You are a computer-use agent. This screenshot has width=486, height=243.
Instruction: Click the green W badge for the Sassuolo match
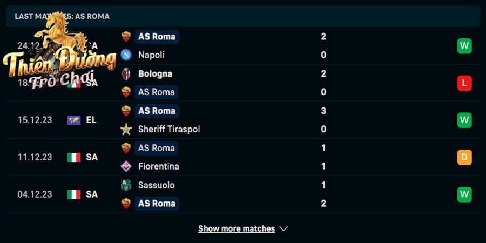click(464, 194)
